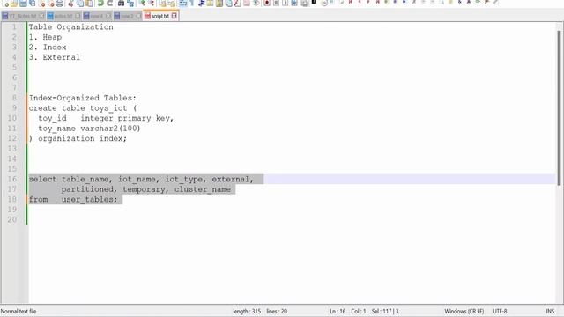Image resolution: width=564 pixels, height=317 pixels.
Task: Click 'create table toys_iot (' line
Action: 83,108
